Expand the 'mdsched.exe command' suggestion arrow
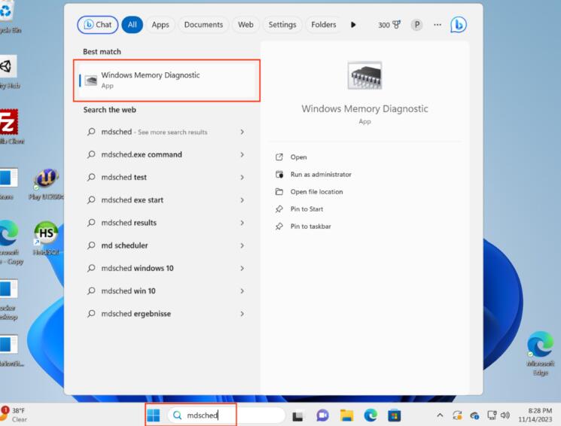This screenshot has height=426, width=561. click(x=242, y=155)
